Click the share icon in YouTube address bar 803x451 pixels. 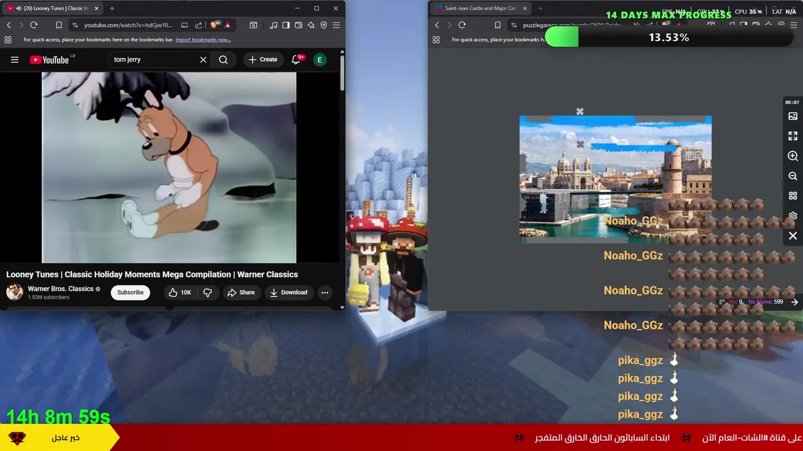[x=198, y=25]
